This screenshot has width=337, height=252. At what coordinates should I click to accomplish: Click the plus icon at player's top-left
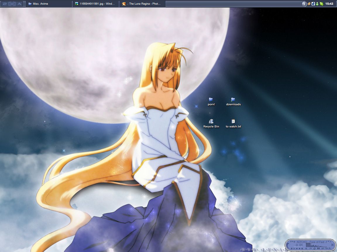click(x=291, y=242)
